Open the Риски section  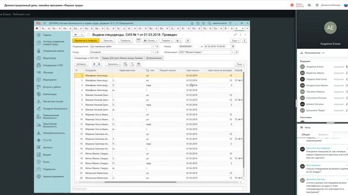[46, 162]
